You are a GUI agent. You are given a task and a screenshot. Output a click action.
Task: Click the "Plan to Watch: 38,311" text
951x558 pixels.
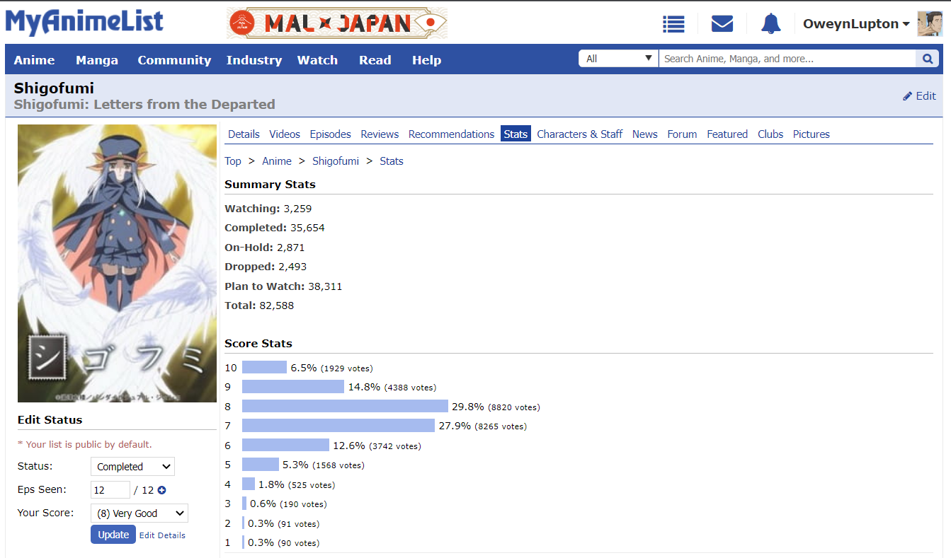click(x=283, y=286)
